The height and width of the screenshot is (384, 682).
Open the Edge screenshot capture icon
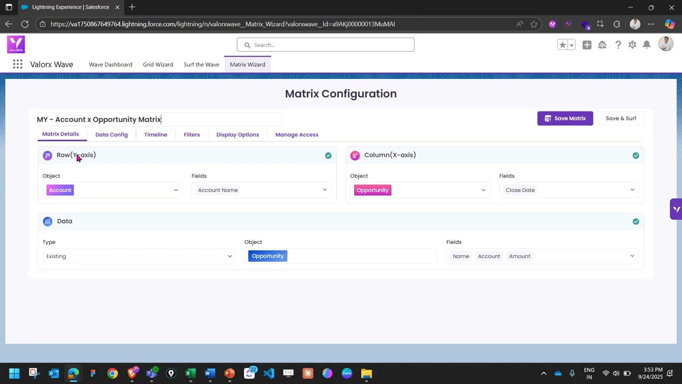(x=600, y=24)
